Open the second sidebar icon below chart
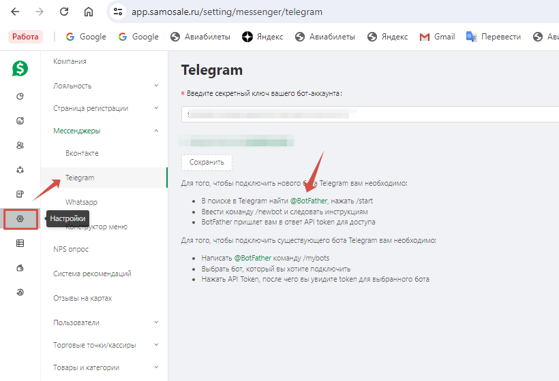Viewport: 559px width, 381px height. coord(20,121)
